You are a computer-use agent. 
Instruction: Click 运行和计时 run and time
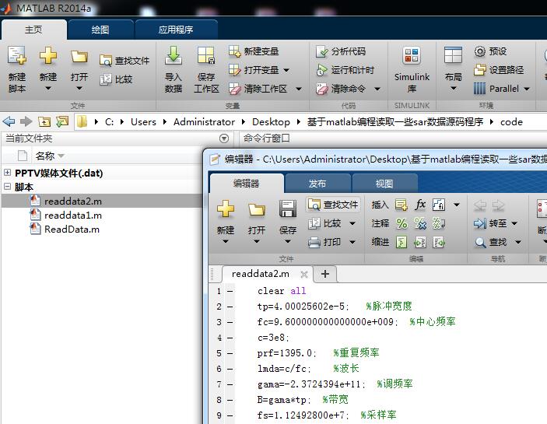coord(345,70)
